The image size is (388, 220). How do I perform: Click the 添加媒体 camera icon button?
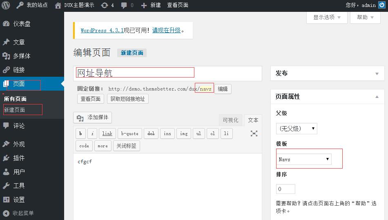[x=93, y=118]
